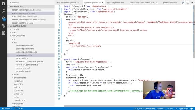Click the EXPLORER panel title
The height and width of the screenshot is (110, 195).
[14, 3]
